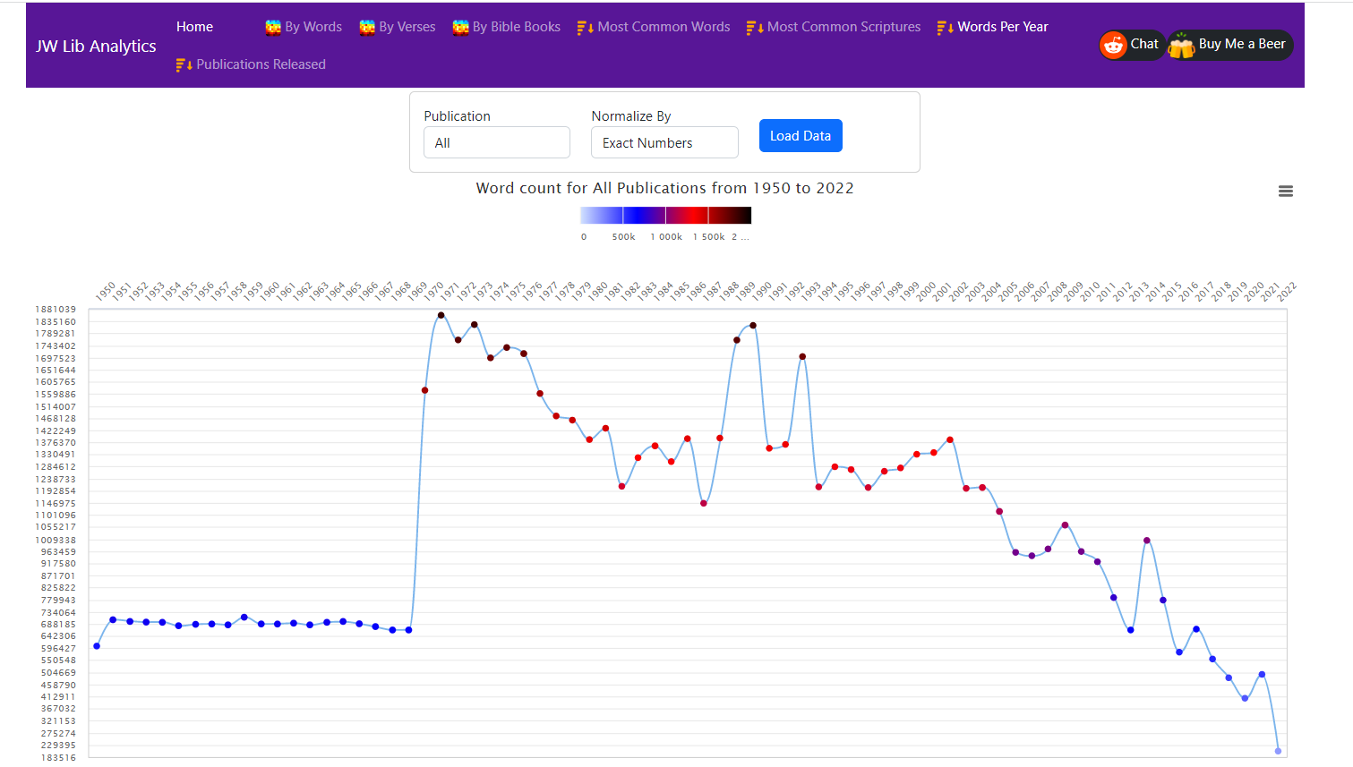Click the By Verses colorful icon

(367, 28)
